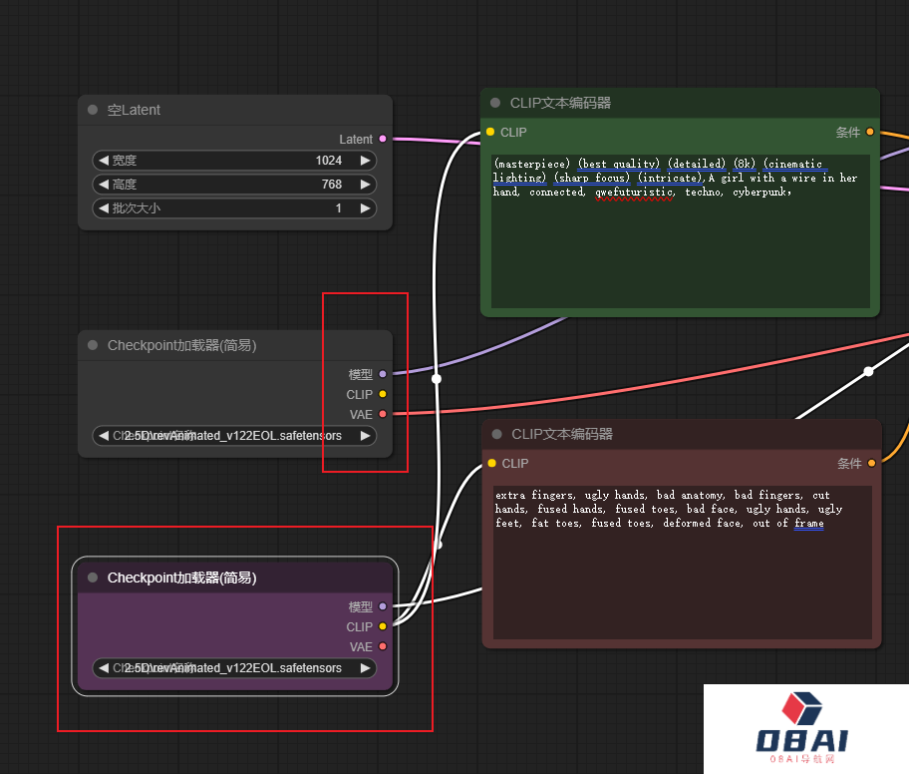Click 条件 output port on red negative encoder
Screen dimensions: 909x774
[x=871, y=464]
